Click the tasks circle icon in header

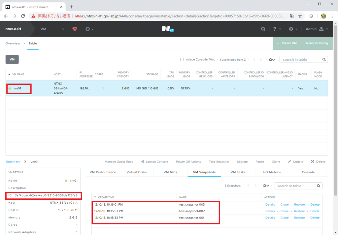pyautogui.click(x=87, y=29)
